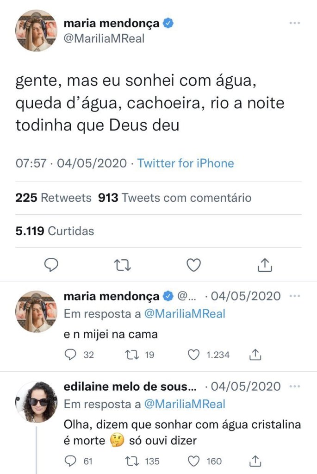Viewport: 317px width, 474px height.
Task: Share the main tweet
Action: coord(264,265)
